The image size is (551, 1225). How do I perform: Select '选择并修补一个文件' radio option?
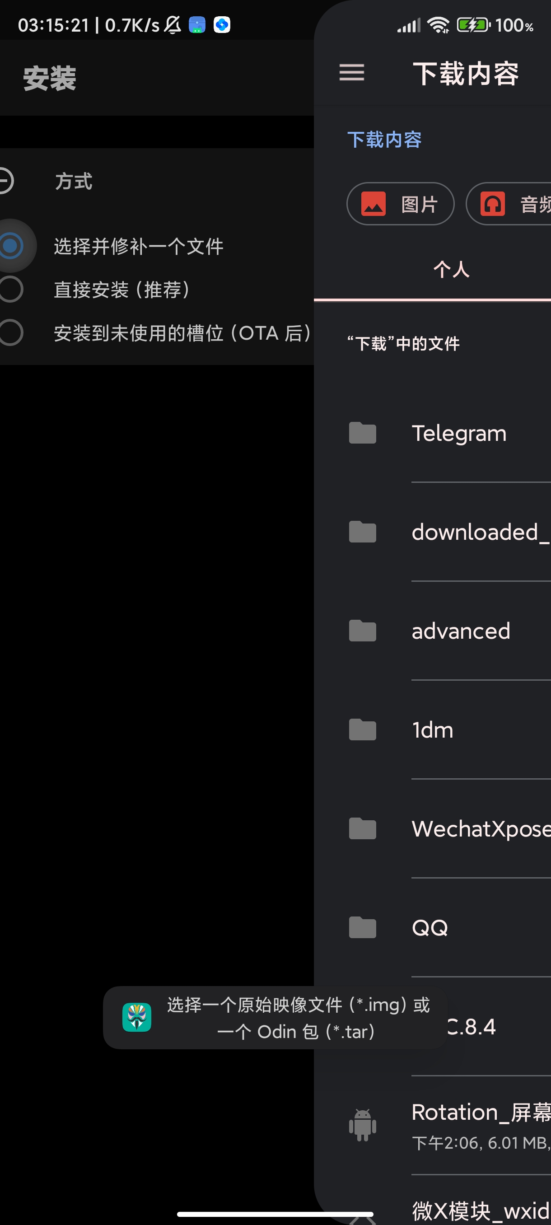coord(10,246)
